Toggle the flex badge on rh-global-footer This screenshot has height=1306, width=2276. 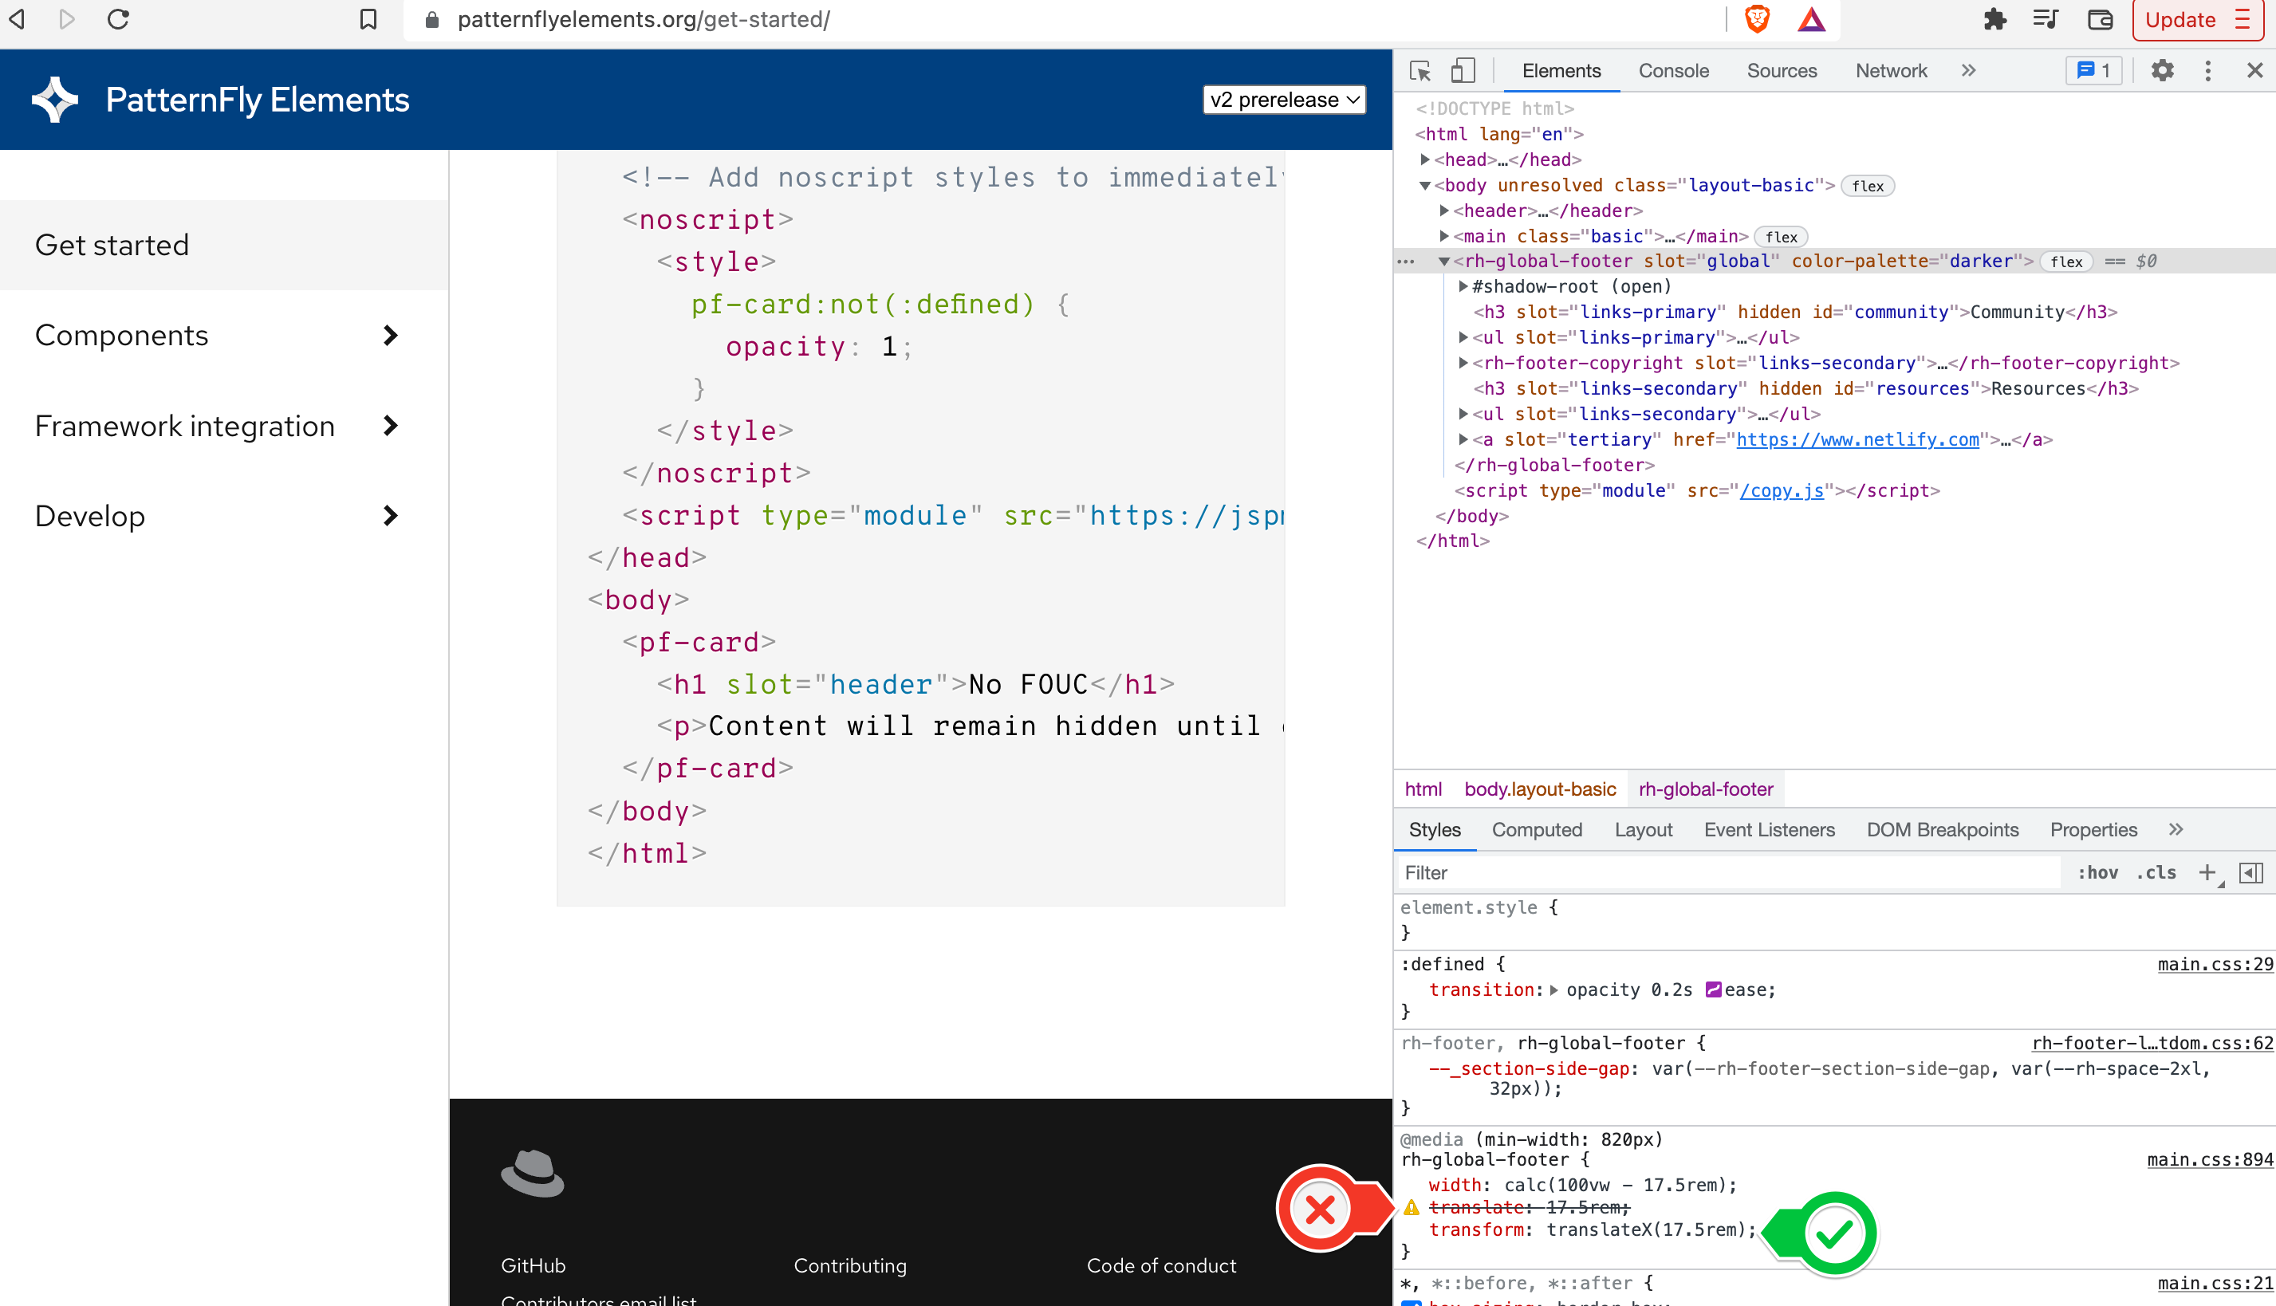tap(2066, 262)
